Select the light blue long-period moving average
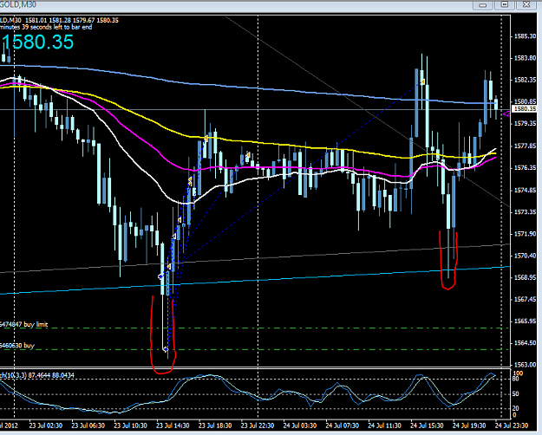This screenshot has width=542, height=435. click(256, 88)
